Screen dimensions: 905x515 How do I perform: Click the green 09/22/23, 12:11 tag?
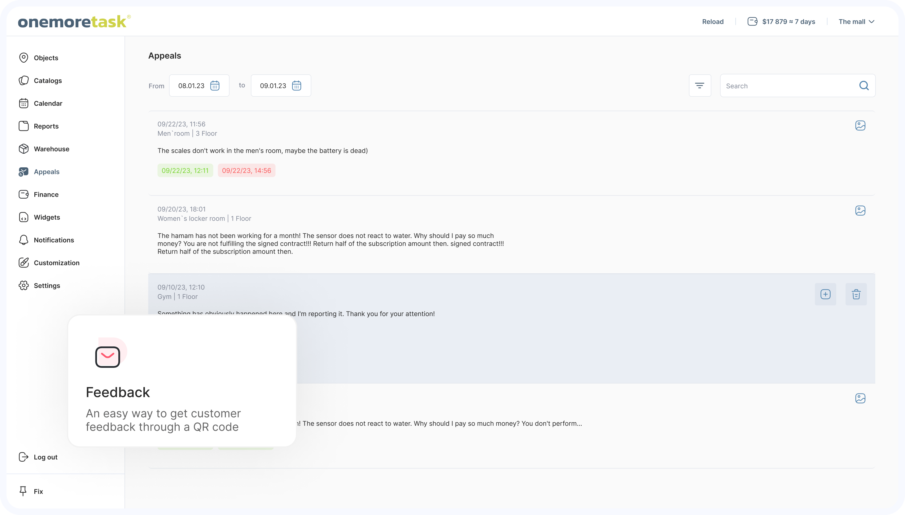tap(185, 170)
